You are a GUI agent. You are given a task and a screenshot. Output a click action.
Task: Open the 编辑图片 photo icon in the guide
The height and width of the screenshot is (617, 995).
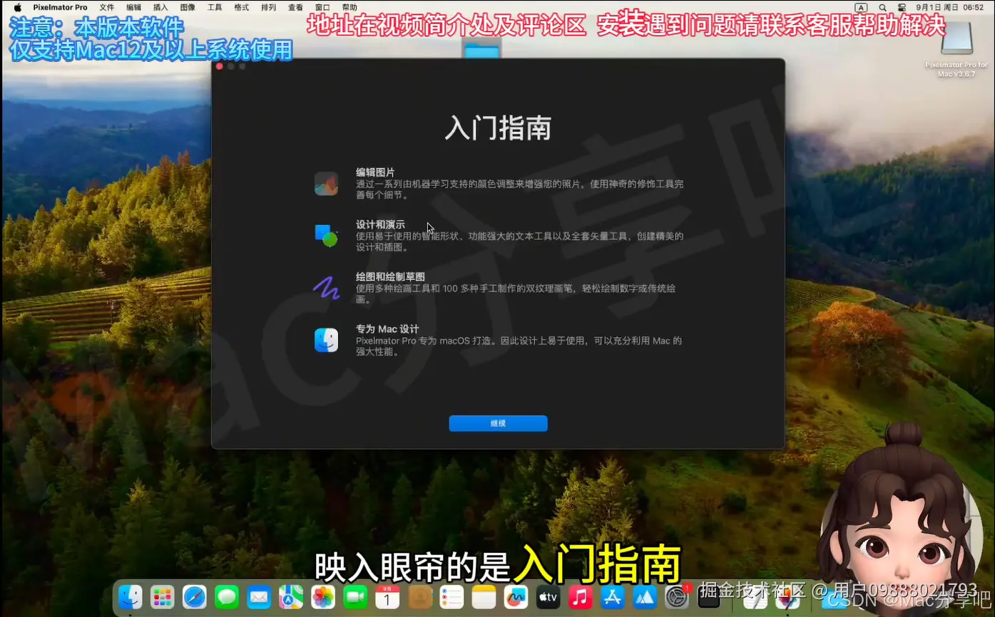click(x=326, y=183)
